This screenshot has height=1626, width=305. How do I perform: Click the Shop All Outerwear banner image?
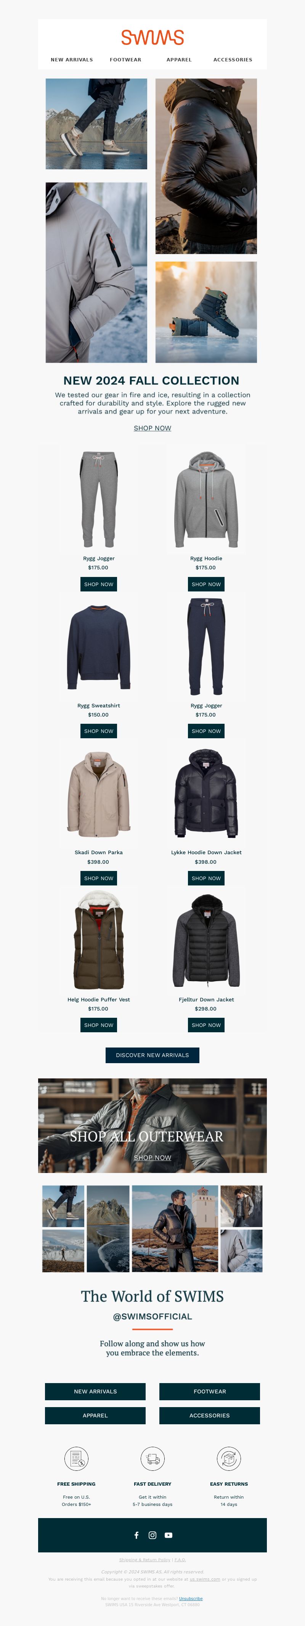[x=152, y=1125]
